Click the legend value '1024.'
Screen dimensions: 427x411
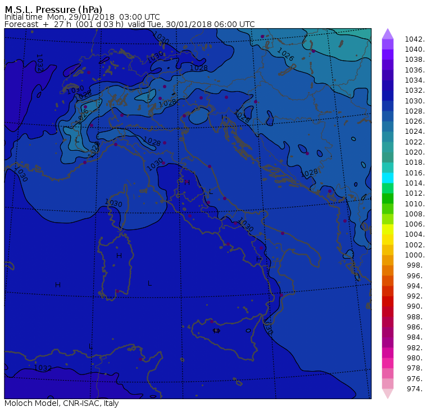tap(415, 132)
